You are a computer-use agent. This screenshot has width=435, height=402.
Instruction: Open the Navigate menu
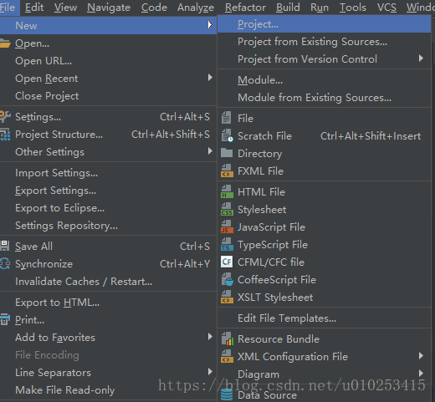coord(109,8)
